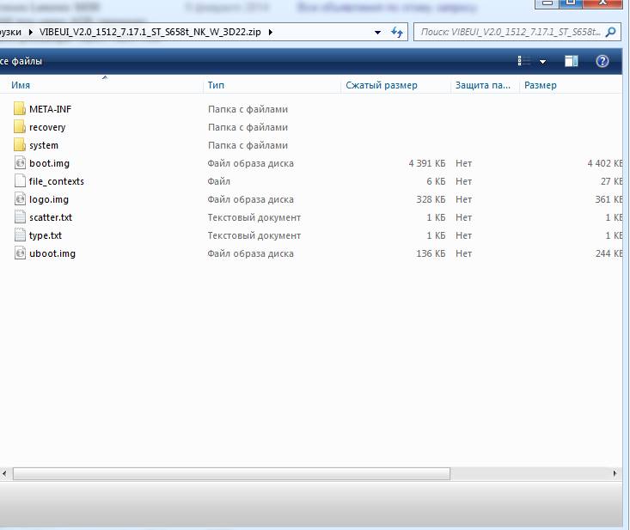Viewport: 630px width, 530px height.
Task: Click the logo.img disk image icon
Action: (20, 198)
